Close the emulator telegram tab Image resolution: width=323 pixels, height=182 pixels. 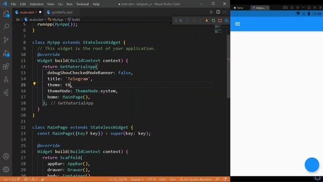coord(267,8)
